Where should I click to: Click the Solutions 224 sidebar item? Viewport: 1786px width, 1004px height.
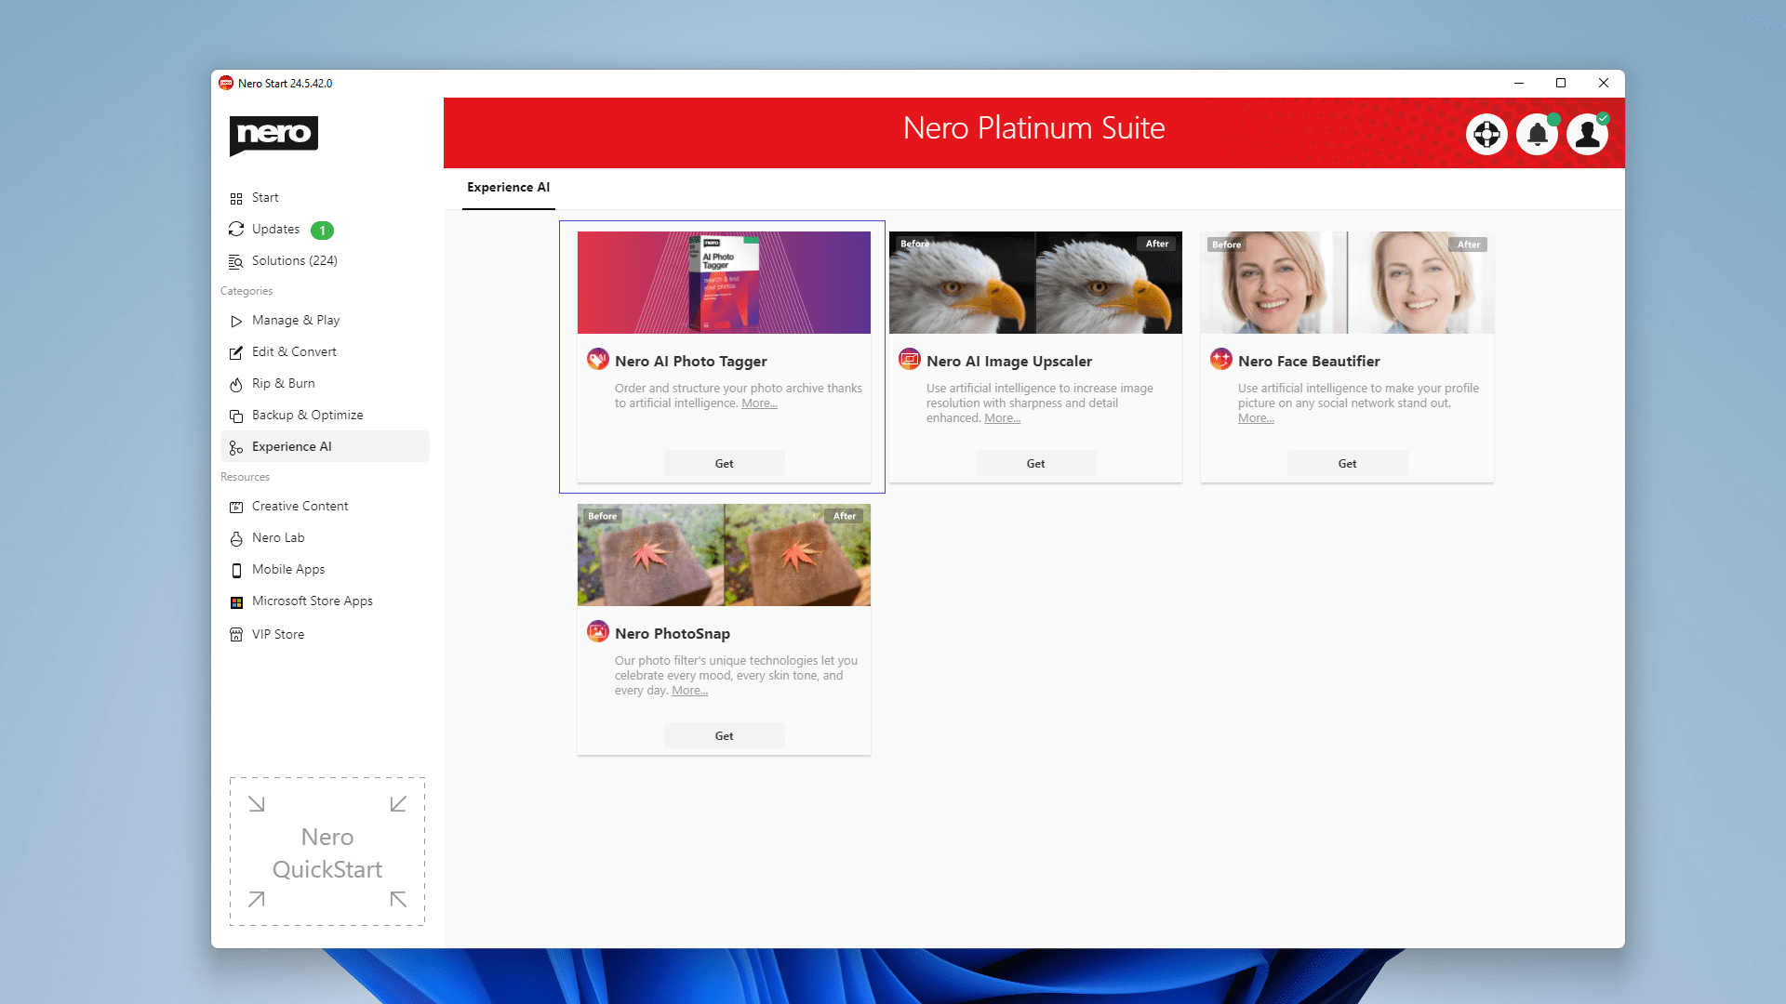tap(294, 260)
